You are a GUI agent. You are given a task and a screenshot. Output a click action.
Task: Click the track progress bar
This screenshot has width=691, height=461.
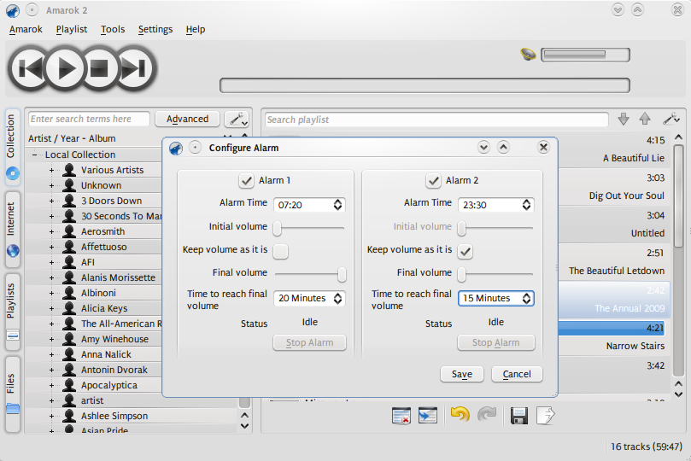[x=425, y=85]
